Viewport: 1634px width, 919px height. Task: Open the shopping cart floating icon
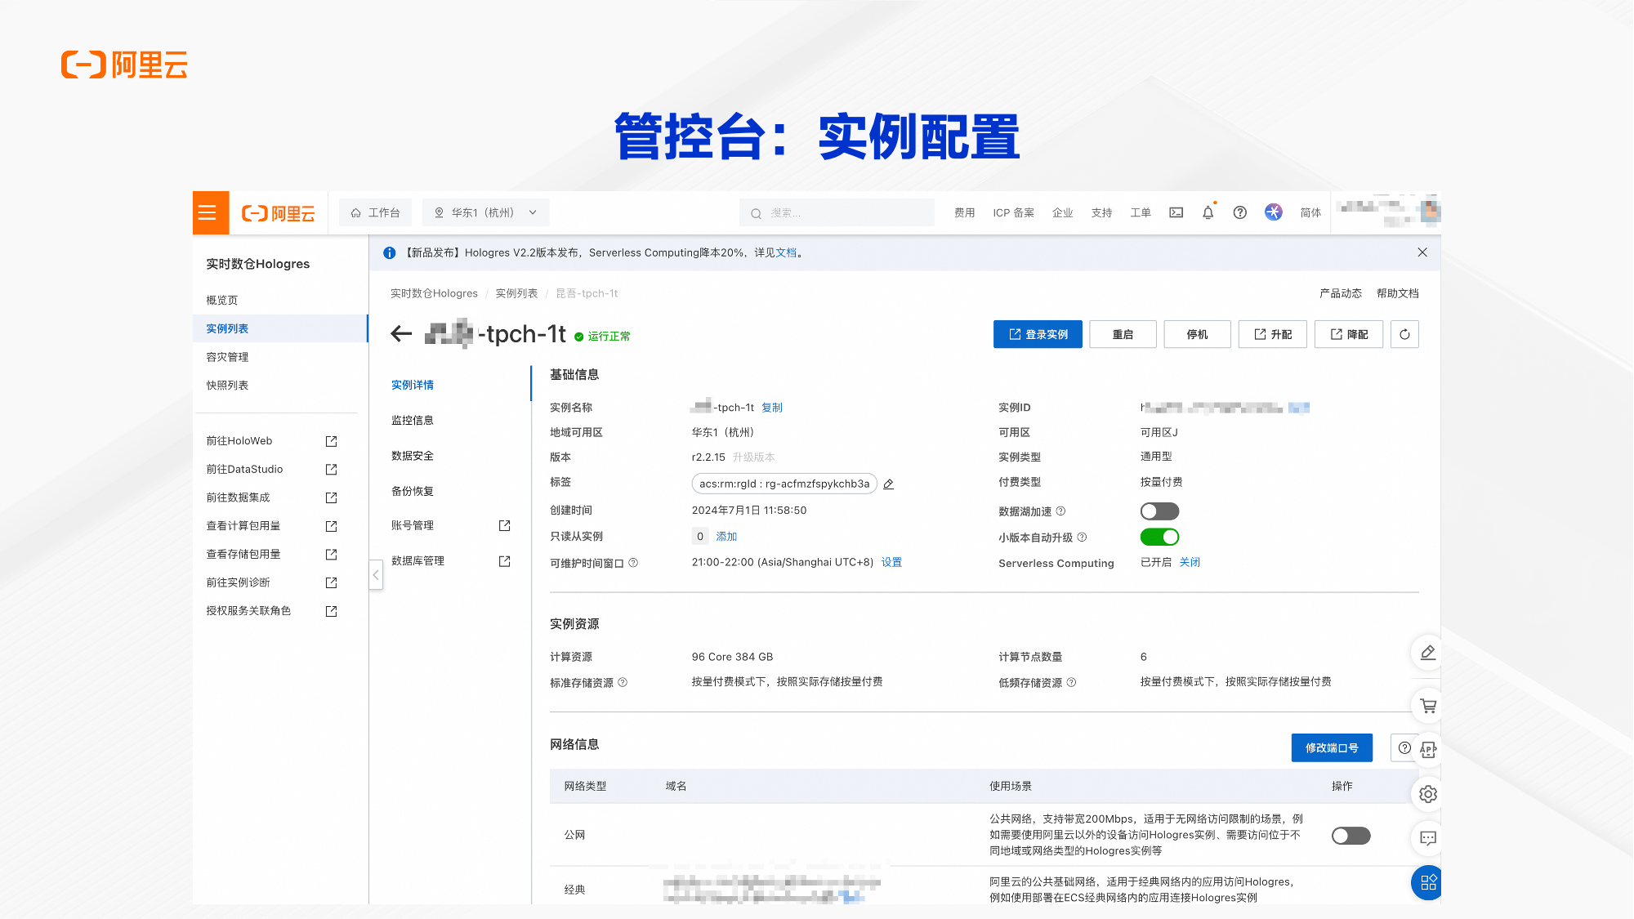[x=1427, y=706]
